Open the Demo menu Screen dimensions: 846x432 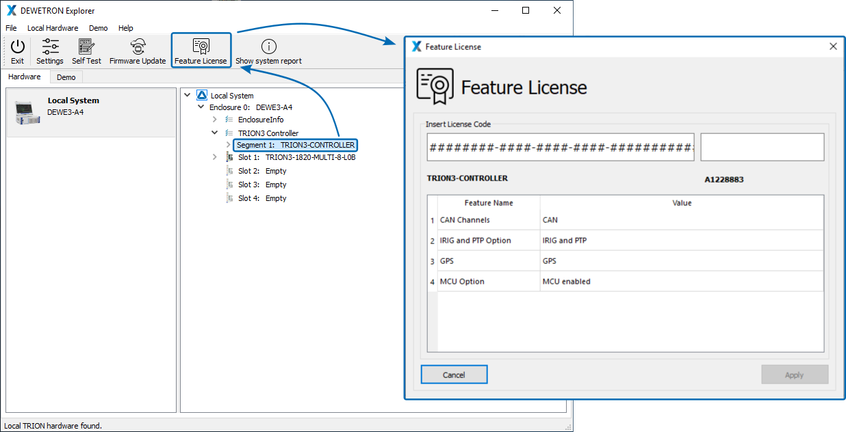(x=99, y=28)
